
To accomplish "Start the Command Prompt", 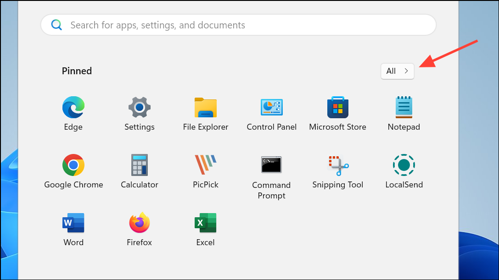I will click(271, 165).
